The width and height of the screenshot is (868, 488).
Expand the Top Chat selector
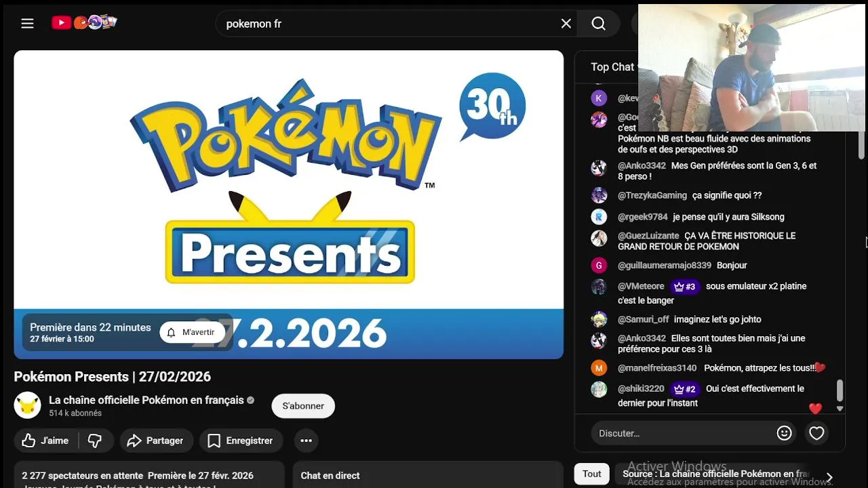(614, 67)
